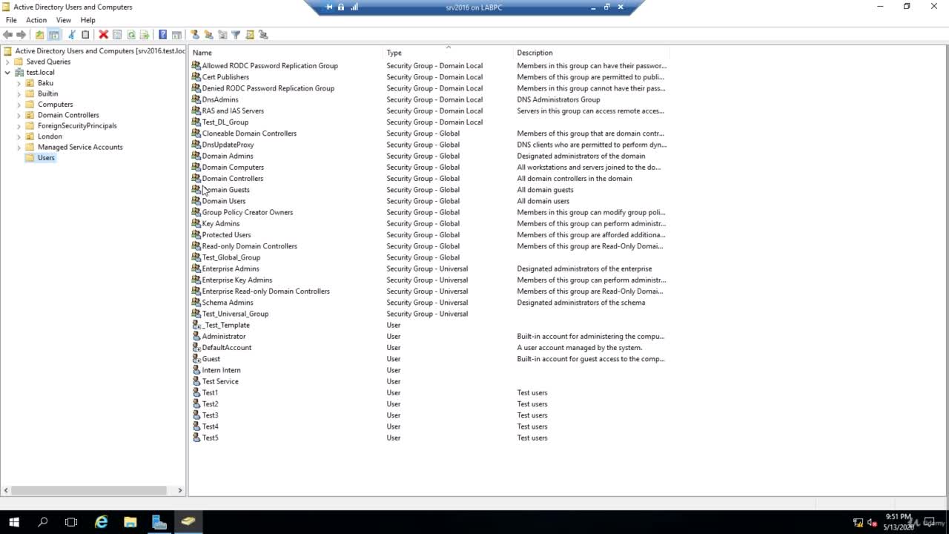
Task: Collapse the test.local domain node
Action: pyautogui.click(x=8, y=73)
